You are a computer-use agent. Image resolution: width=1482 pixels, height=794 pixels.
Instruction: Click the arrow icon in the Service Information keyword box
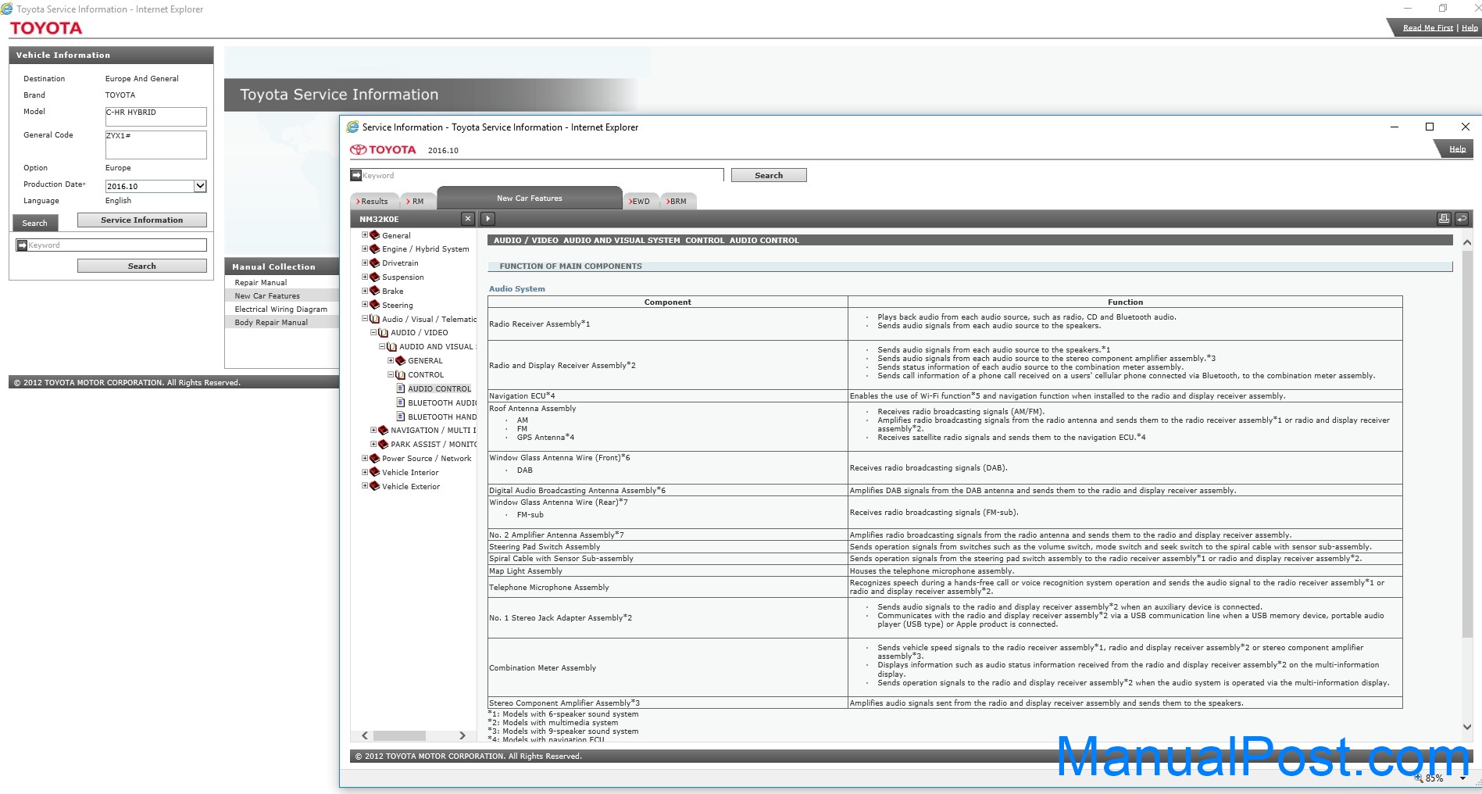pos(356,175)
